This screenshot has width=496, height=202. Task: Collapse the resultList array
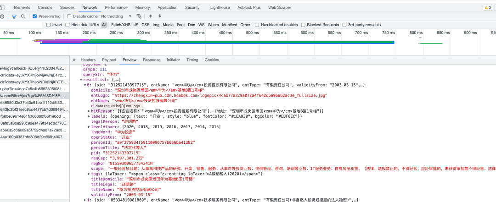[x=81, y=80]
